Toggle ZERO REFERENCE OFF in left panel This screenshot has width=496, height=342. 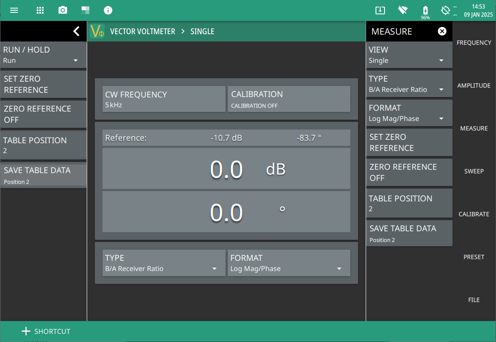coord(44,114)
